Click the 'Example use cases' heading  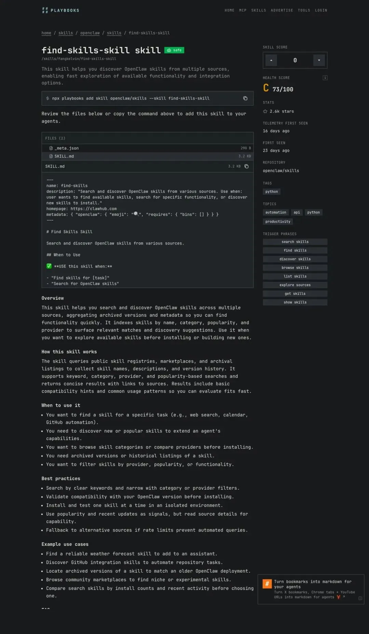click(x=65, y=544)
